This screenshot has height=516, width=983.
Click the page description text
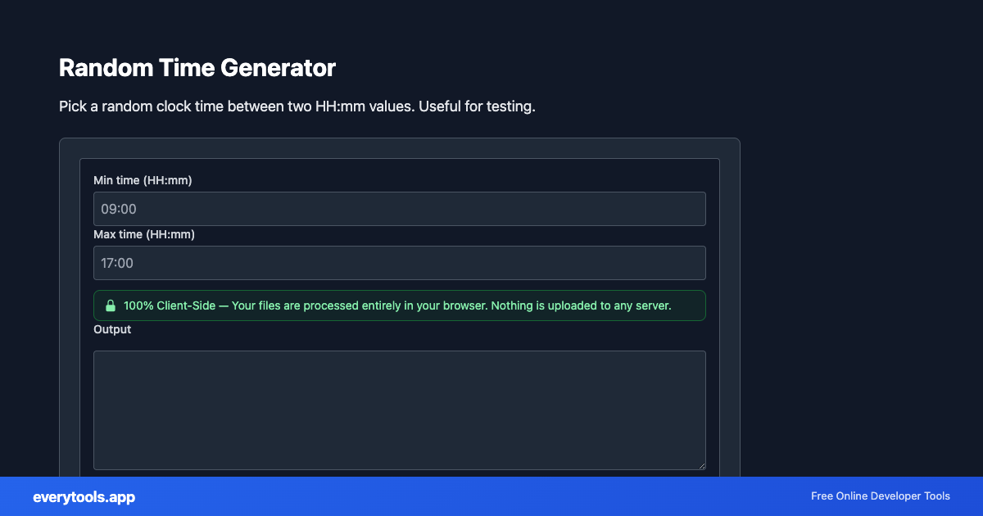click(297, 106)
